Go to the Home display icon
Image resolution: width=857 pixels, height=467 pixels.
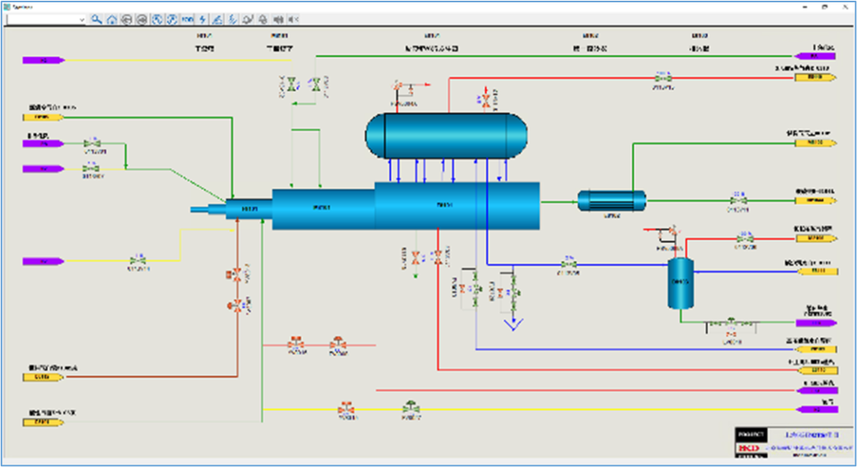(112, 19)
